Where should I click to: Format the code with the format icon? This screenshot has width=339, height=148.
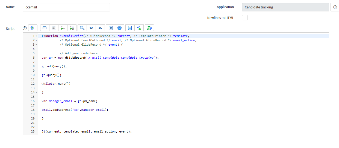tap(54, 28)
